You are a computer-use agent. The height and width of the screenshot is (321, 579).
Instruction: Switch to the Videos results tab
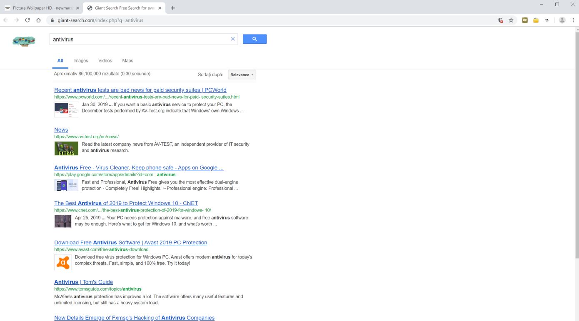tap(105, 61)
